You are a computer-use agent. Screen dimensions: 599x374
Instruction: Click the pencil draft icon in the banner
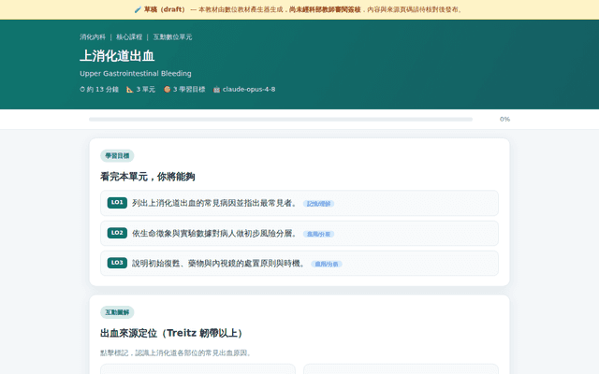[138, 9]
